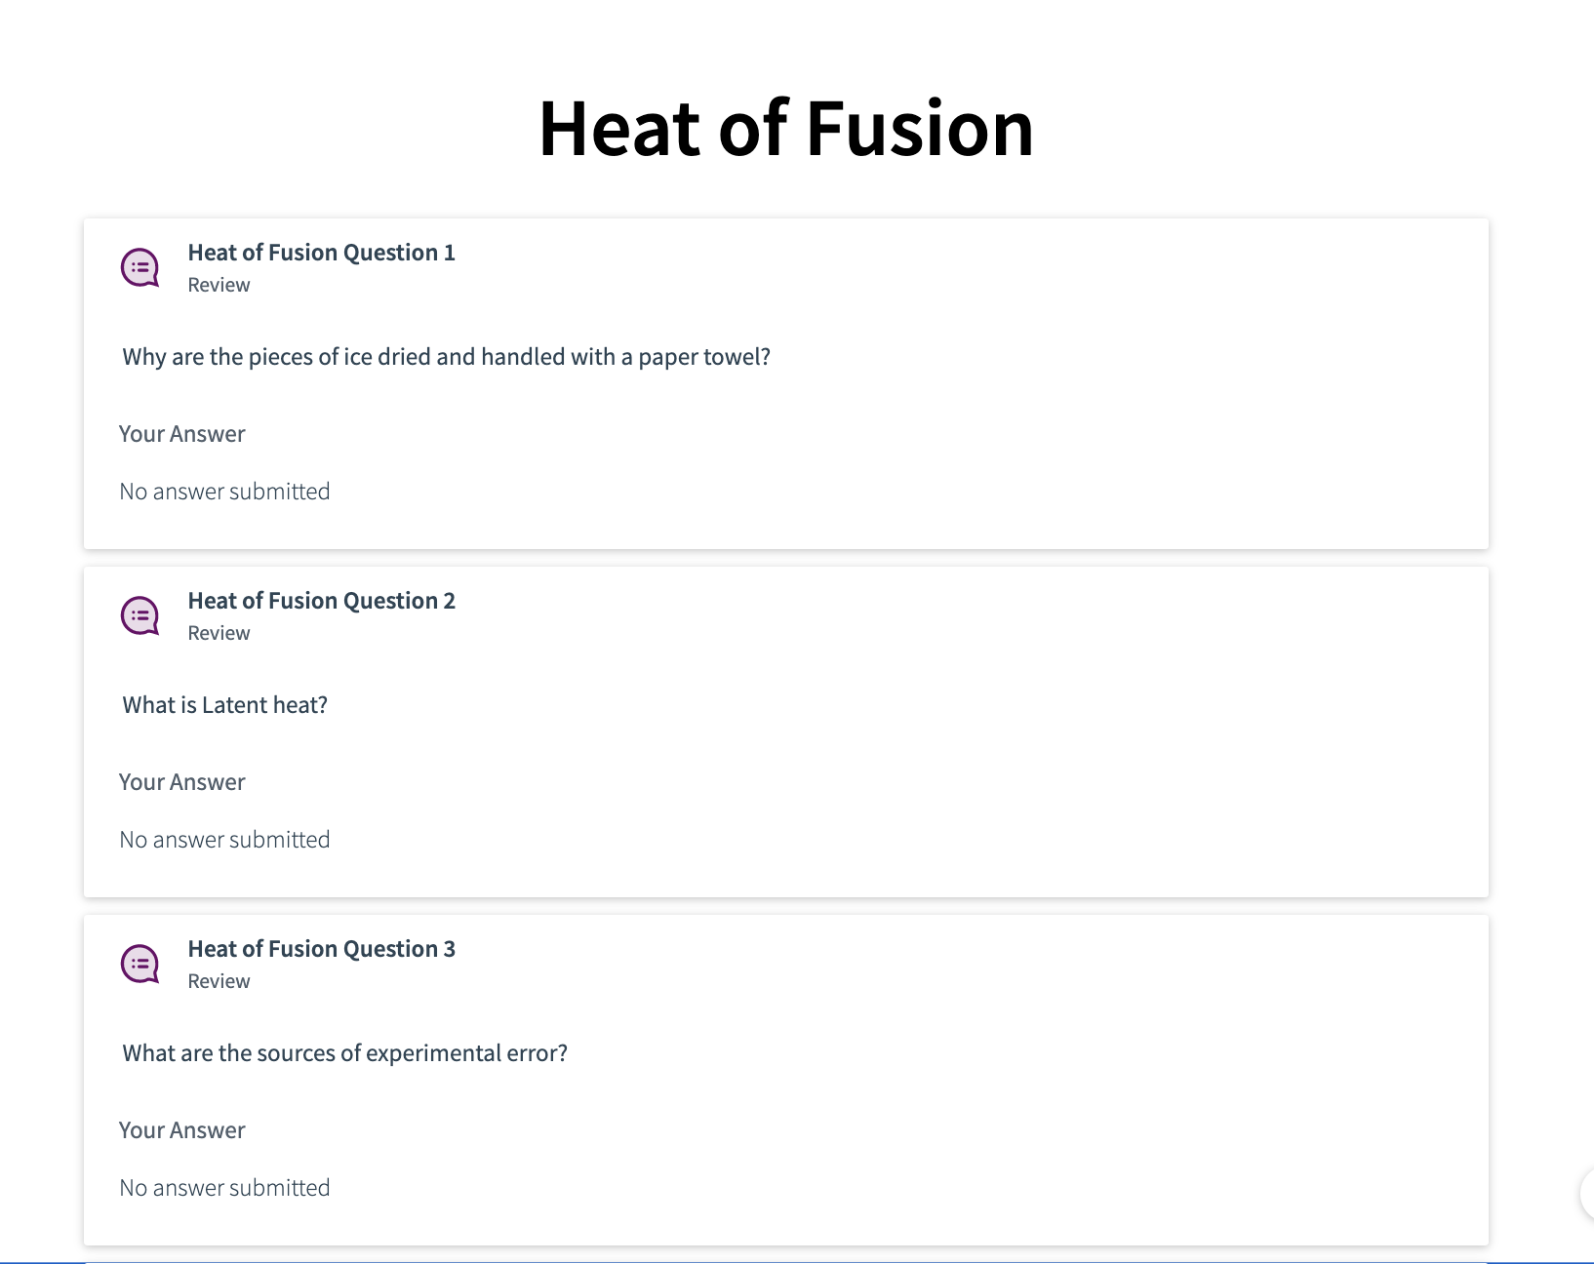Select the latent heat question text

point(224,704)
